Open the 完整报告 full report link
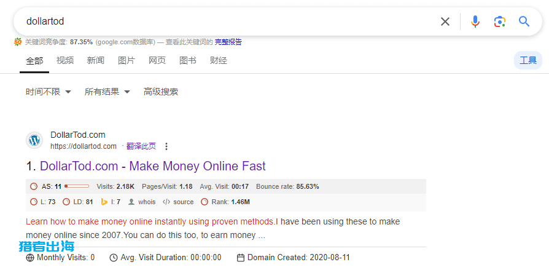The width and height of the screenshot is (549, 270). [228, 42]
